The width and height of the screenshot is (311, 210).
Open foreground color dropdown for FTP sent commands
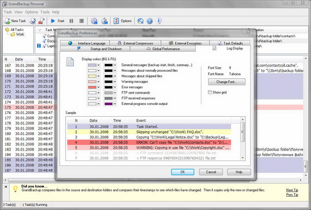pos(115,93)
